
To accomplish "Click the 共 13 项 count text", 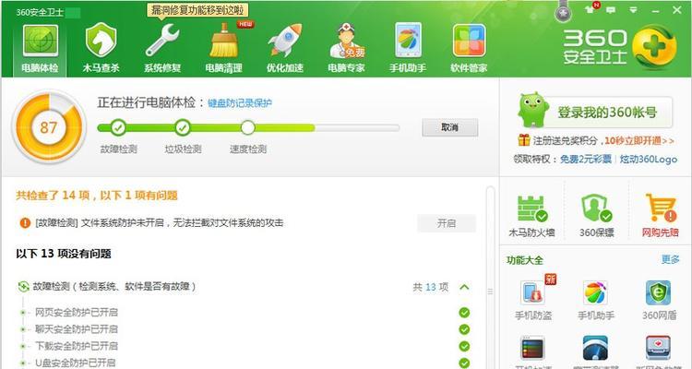I will point(430,287).
